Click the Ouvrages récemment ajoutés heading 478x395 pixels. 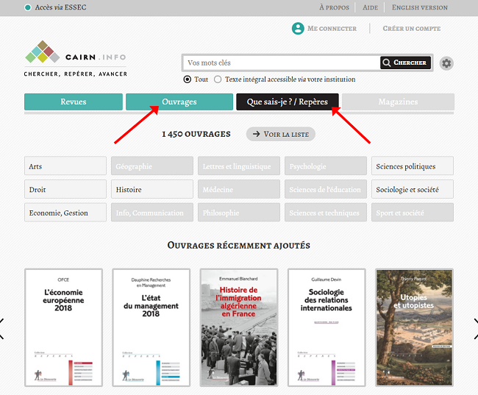click(239, 245)
